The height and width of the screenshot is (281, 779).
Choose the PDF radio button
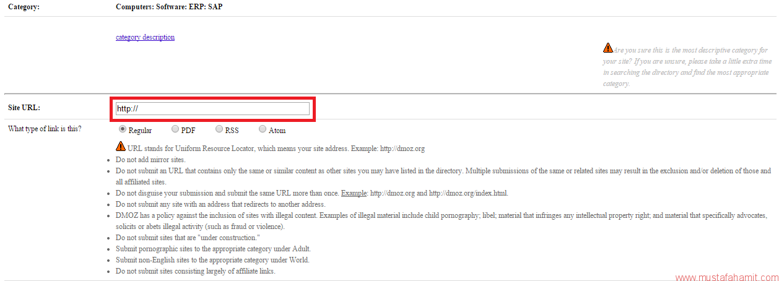pos(175,129)
